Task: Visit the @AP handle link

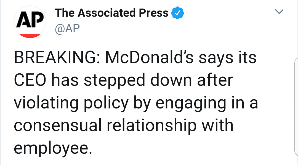Action: (67, 28)
